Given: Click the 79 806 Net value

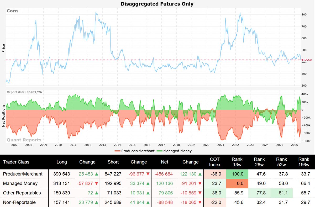Looking at the screenshot, I should coord(166,193).
